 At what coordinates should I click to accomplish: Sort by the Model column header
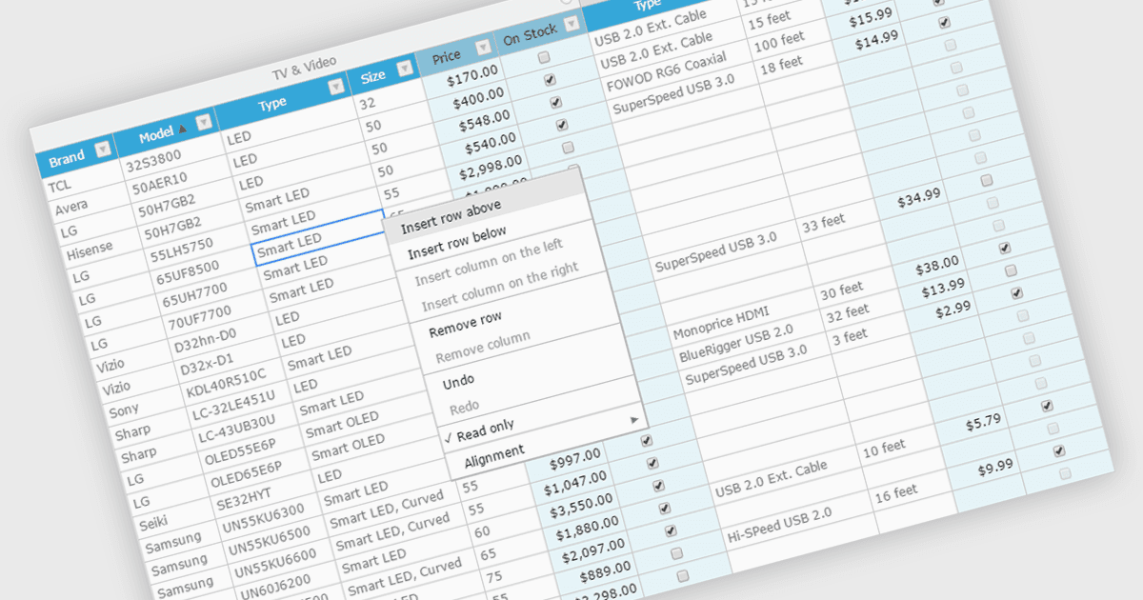156,135
